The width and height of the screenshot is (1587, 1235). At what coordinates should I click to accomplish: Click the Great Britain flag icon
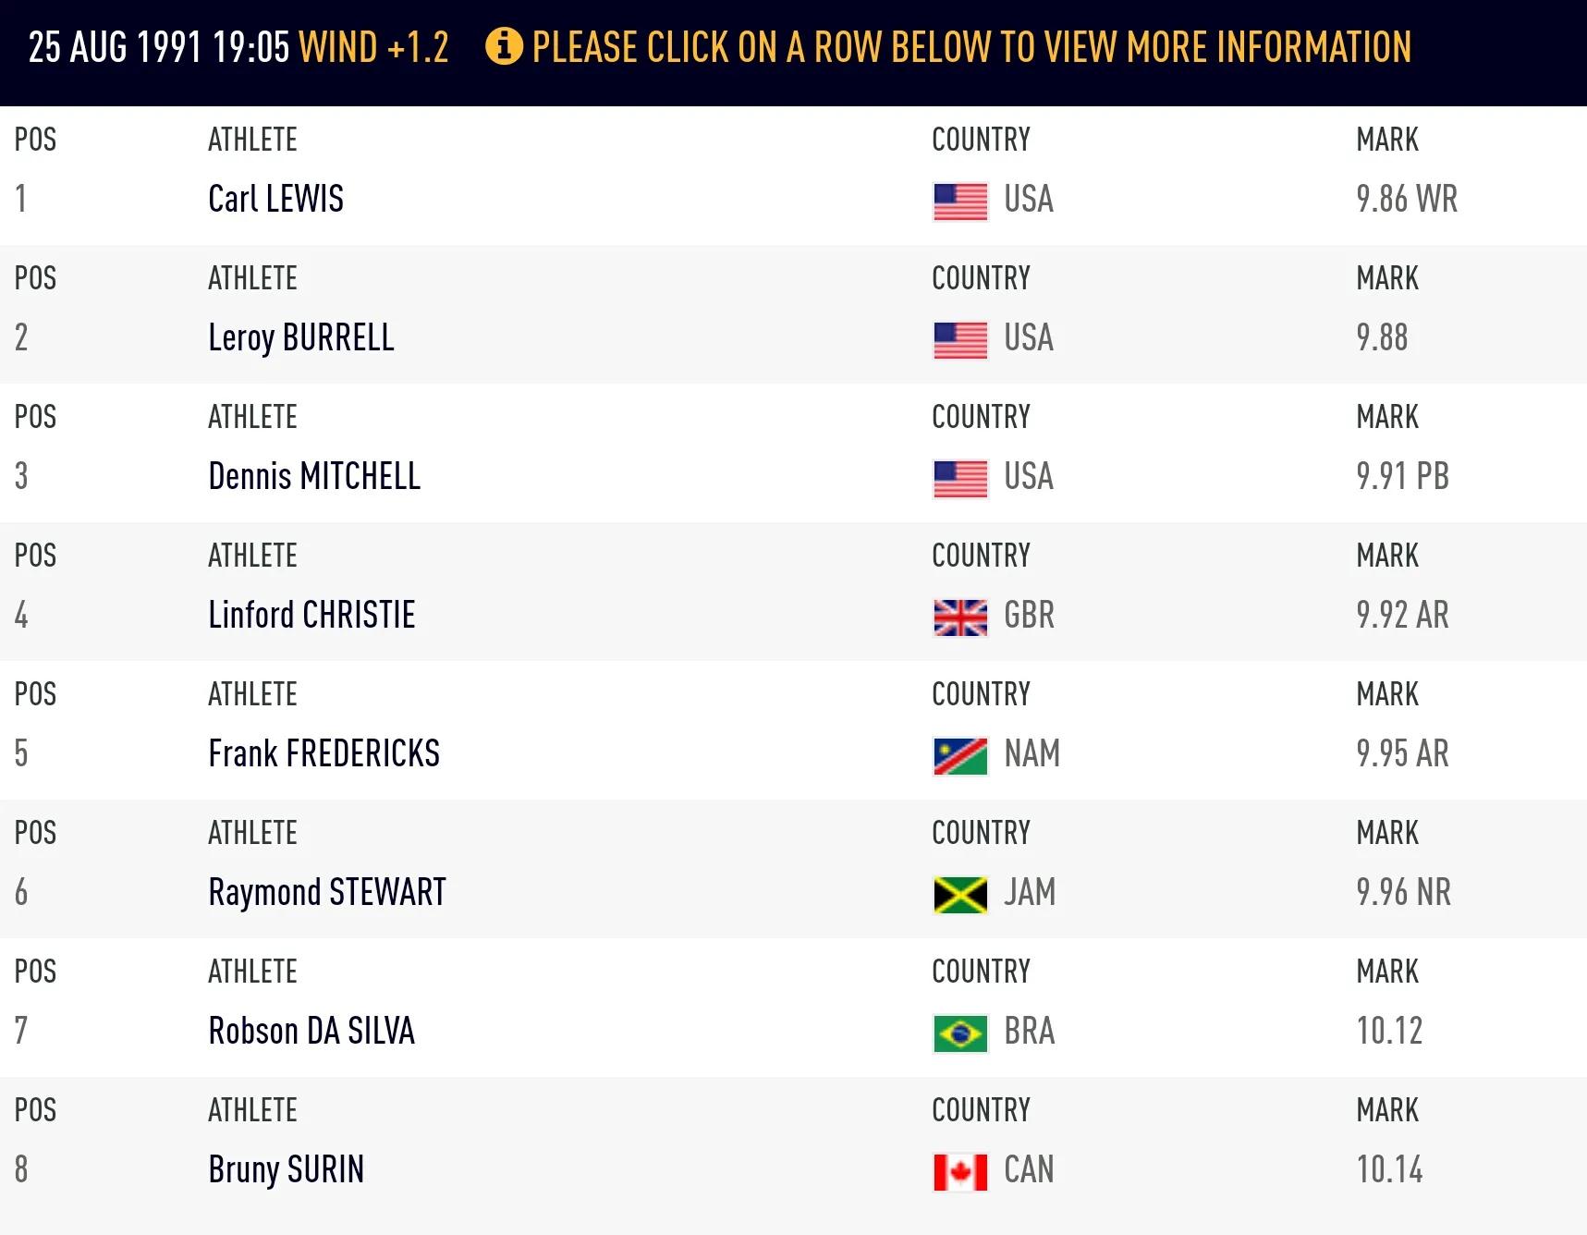click(x=960, y=617)
